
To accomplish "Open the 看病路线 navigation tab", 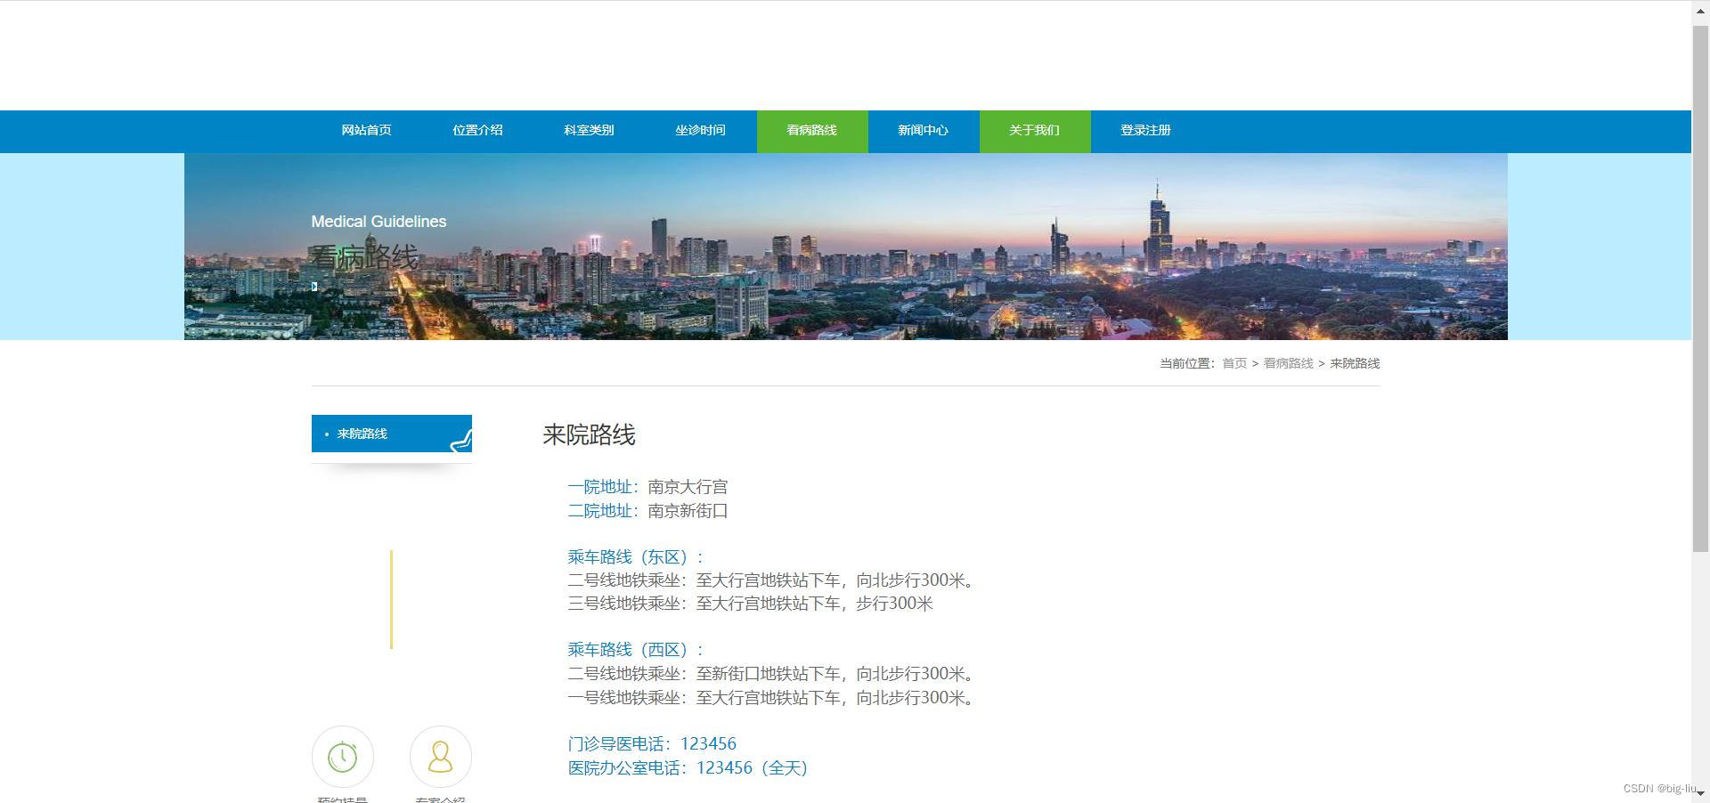I will [x=811, y=131].
